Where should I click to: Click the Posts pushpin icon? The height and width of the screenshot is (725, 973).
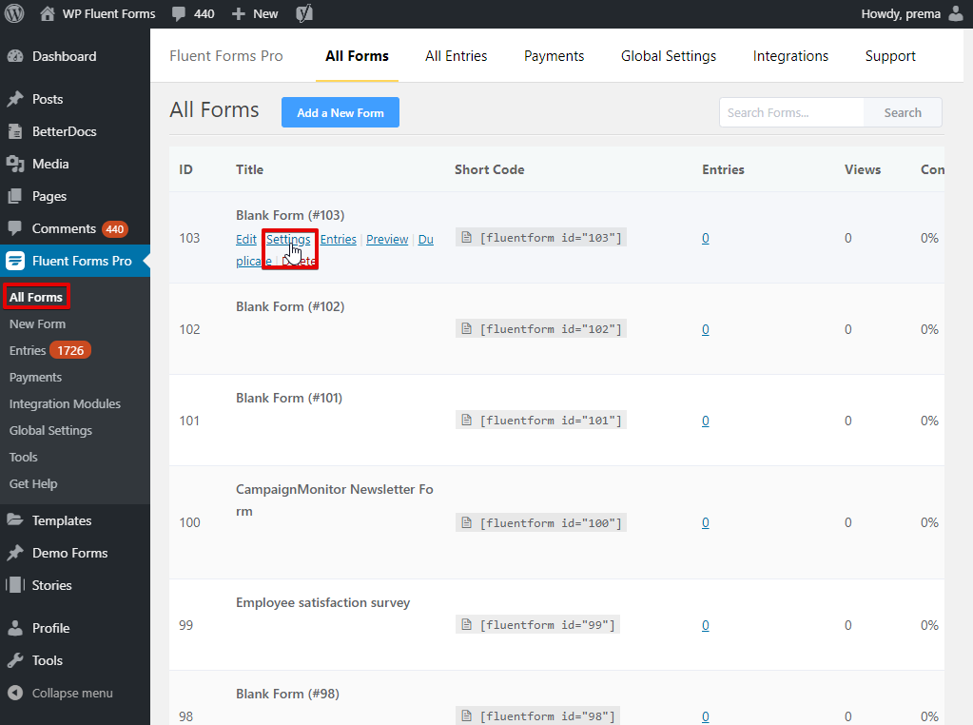tap(15, 99)
